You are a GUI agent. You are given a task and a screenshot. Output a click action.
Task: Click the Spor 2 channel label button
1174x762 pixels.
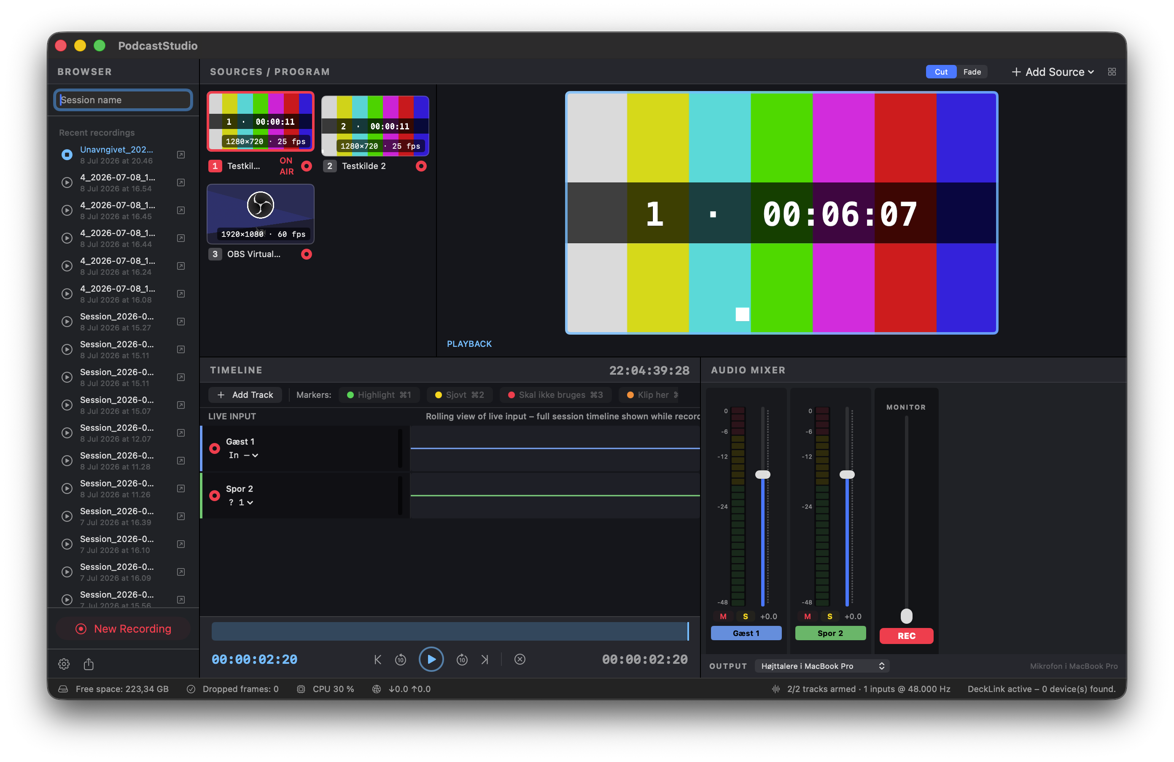pos(830,633)
